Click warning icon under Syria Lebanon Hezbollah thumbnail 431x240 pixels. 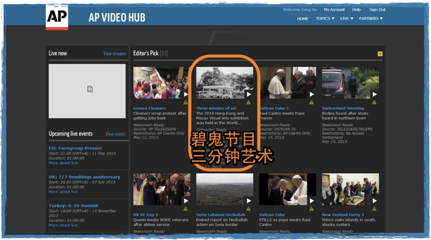pos(248,209)
